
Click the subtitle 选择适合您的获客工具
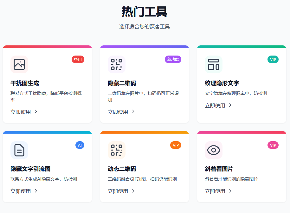[145, 27]
